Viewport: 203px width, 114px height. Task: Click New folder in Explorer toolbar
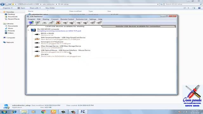pyautogui.click(x=50, y=8)
